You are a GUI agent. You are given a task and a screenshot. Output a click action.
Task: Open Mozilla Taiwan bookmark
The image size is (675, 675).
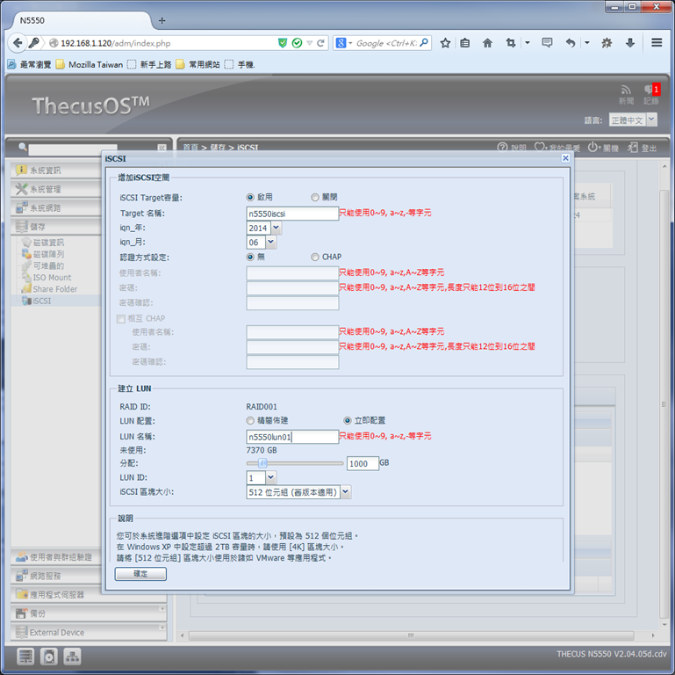(90, 65)
